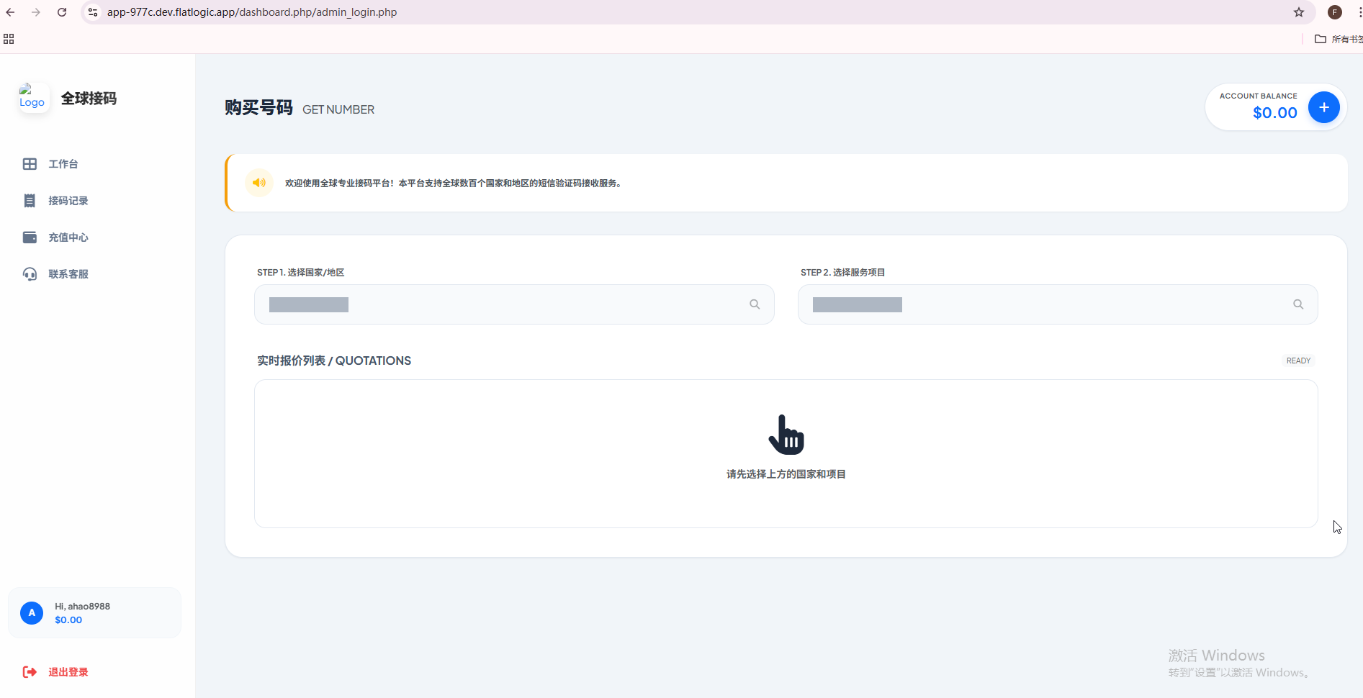Click the search icon in service field
This screenshot has height=698, width=1363.
pos(1298,304)
